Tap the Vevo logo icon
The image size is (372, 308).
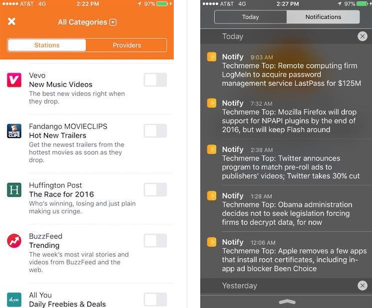(x=14, y=80)
